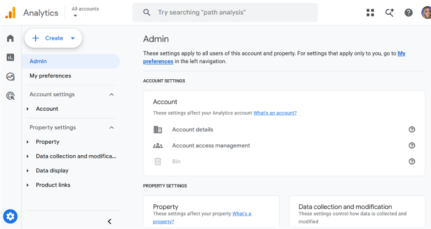Open the Home icon in left rail

(x=10, y=38)
